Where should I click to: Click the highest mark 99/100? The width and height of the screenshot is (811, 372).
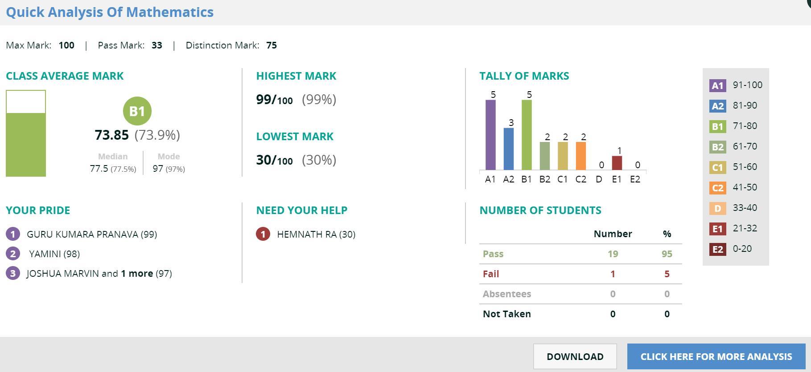tap(274, 100)
